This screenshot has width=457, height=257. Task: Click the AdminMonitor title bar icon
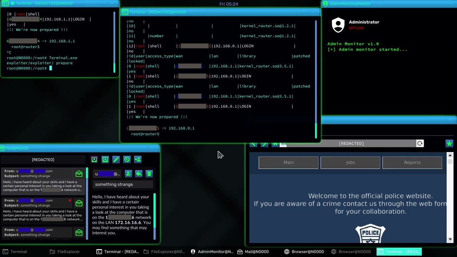point(326,4)
